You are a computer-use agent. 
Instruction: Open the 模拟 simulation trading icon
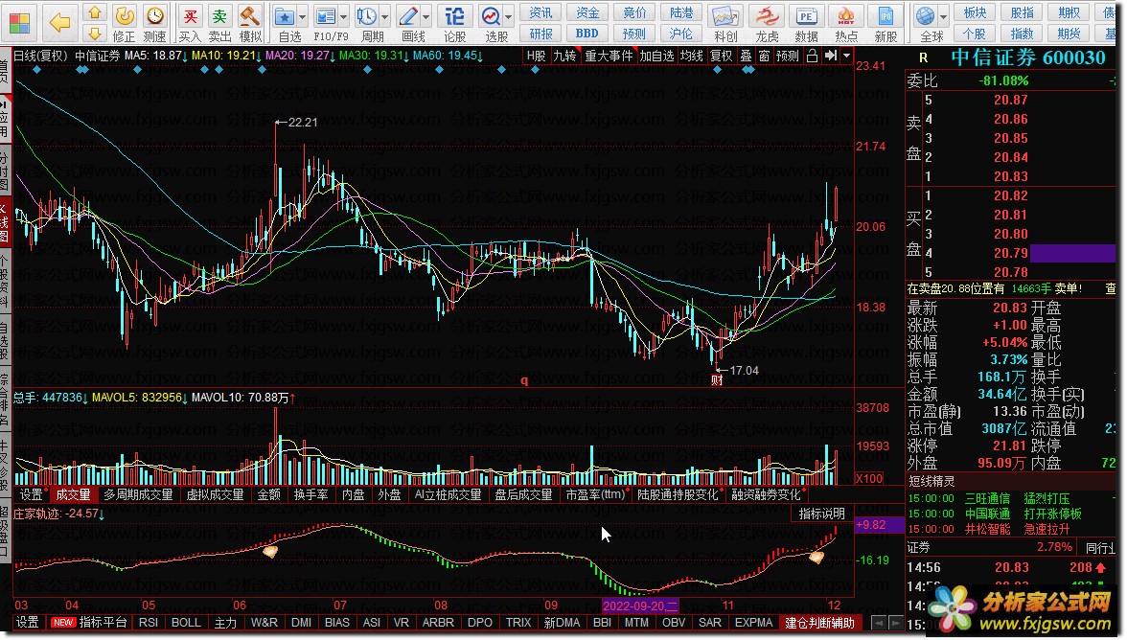[x=249, y=23]
